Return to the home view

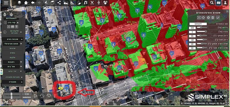(26, 3)
